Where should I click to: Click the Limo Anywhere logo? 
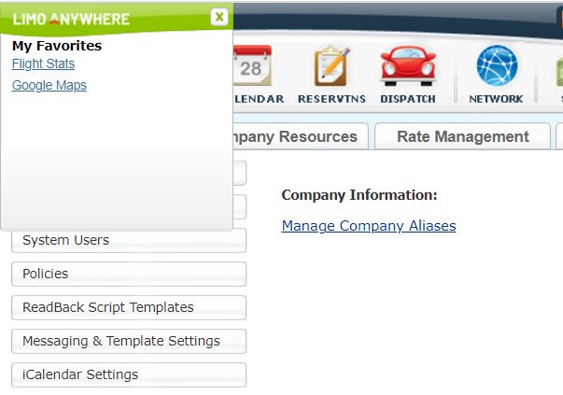(72, 19)
